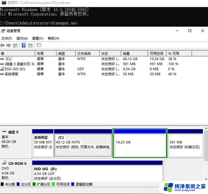Sort by the 文件系统 column header
The width and height of the screenshot is (208, 194).
(87, 53)
